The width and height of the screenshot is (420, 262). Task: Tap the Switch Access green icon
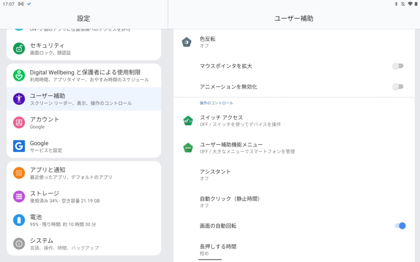pyautogui.click(x=188, y=121)
